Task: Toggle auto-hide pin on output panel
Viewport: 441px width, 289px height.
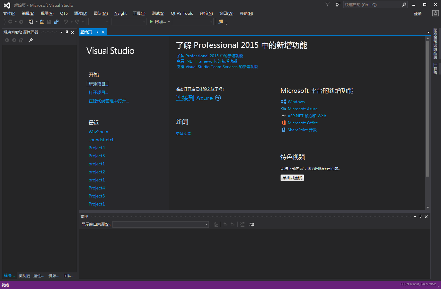Action: point(420,217)
